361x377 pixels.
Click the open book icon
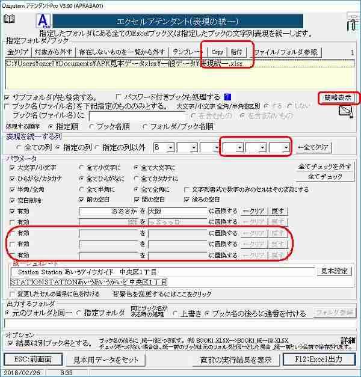(9, 19)
